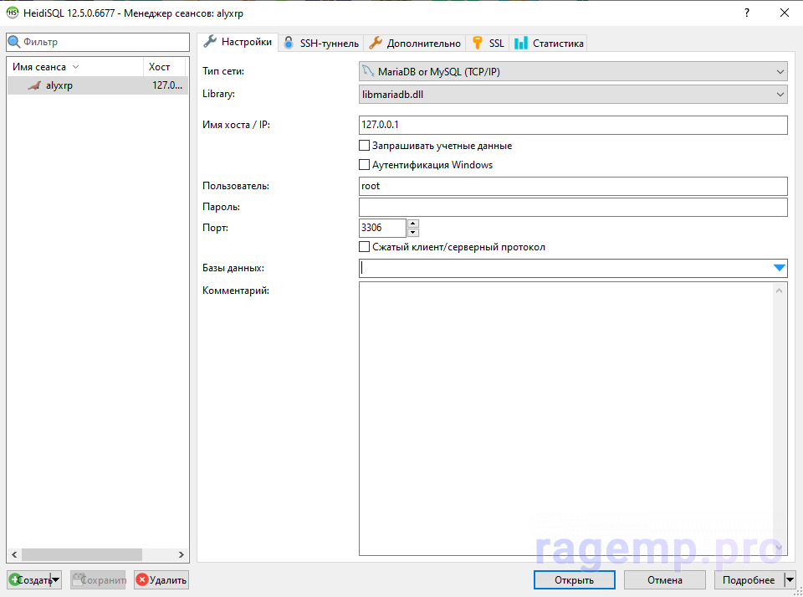Click the alyxrp session icon

click(x=33, y=85)
